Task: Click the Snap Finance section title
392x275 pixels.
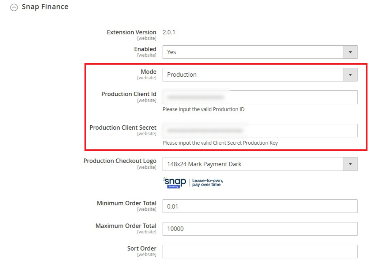Action: click(45, 7)
